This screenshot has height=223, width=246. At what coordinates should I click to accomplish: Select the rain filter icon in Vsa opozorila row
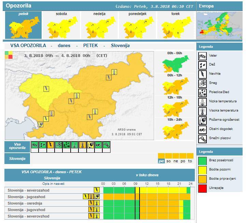click(42, 145)
